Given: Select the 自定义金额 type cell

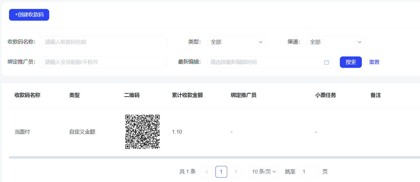Looking at the screenshot, I should coord(82,132).
